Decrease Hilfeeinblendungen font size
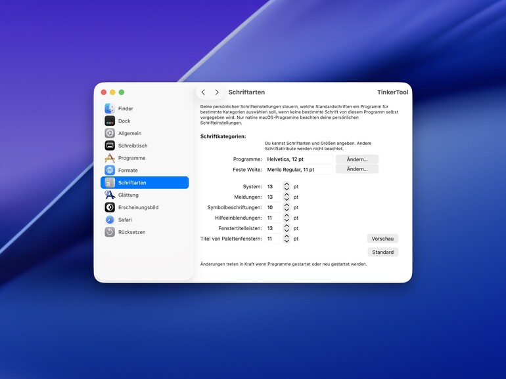The width and height of the screenshot is (506, 379). point(287,220)
